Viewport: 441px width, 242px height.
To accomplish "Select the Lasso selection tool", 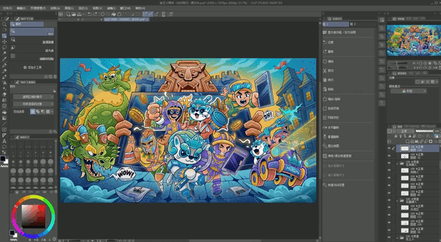I will point(4,47).
